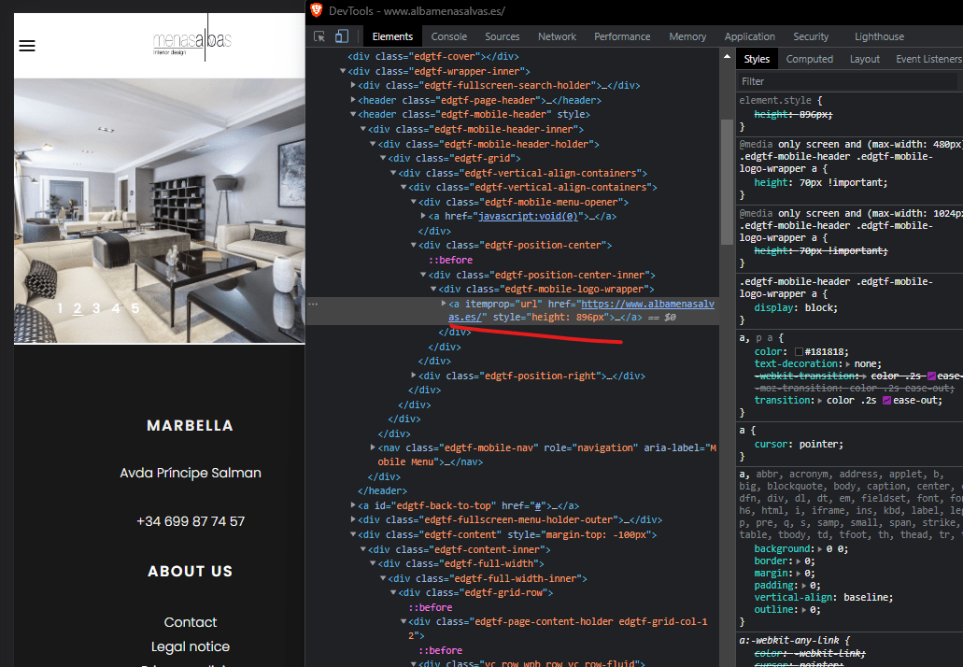Open the Legal notice footer link
The image size is (963, 667).
[191, 646]
